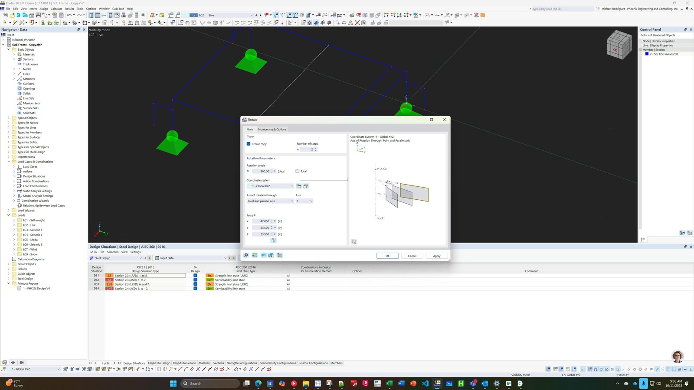Viewport: 694px width, 390px height.
Task: Click the Windows Start button
Action: point(173,383)
